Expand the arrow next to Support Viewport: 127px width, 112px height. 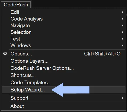tap(123, 98)
